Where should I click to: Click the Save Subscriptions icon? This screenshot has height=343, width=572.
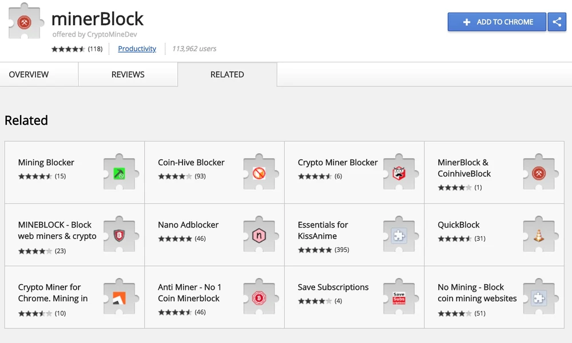pyautogui.click(x=399, y=297)
